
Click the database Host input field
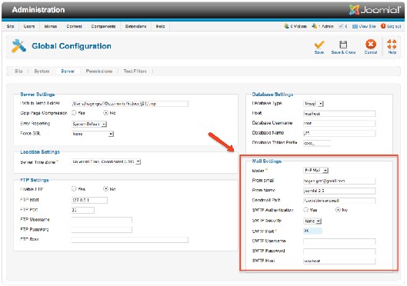[x=339, y=114]
